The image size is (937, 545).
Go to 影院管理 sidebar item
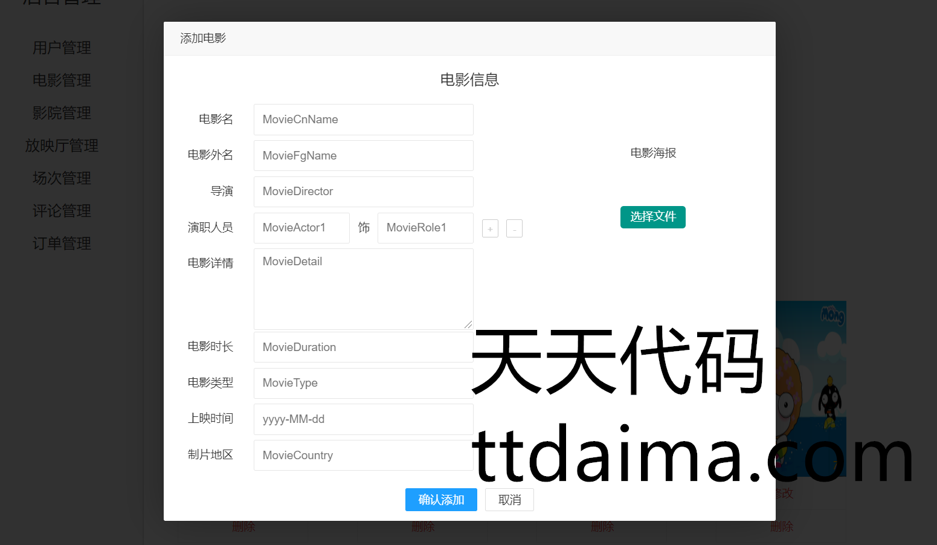coord(62,113)
